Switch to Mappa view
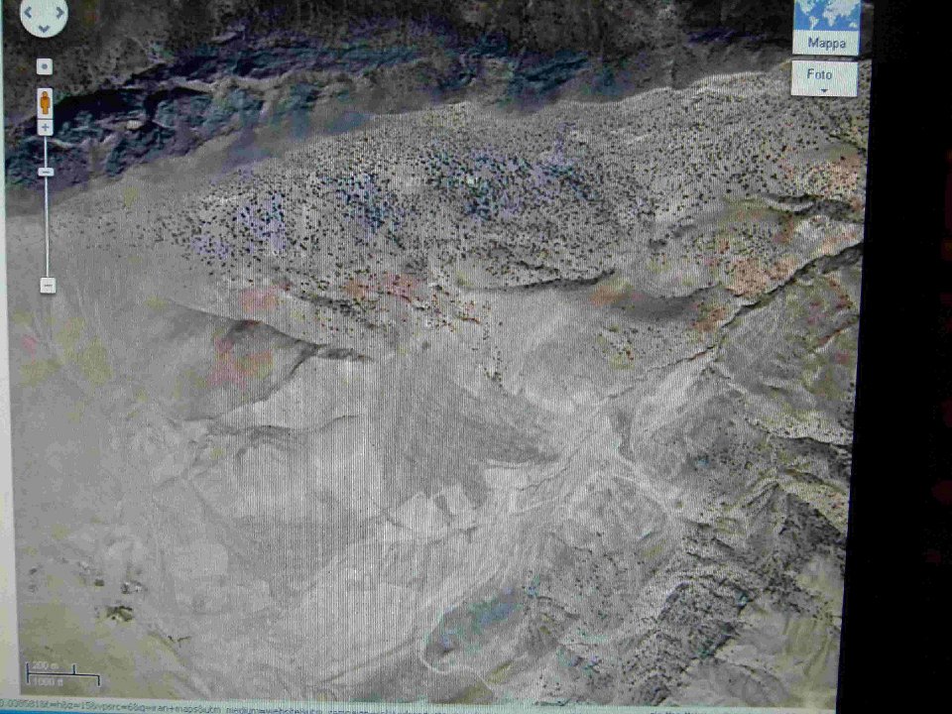952x714 pixels. pyautogui.click(x=826, y=28)
